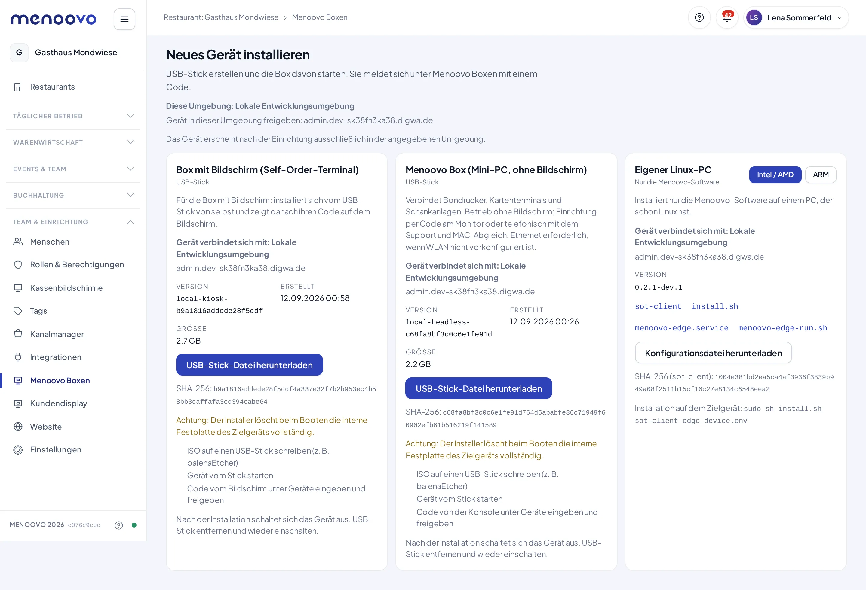
Task: Click the Menschen people icon
Action: click(18, 242)
